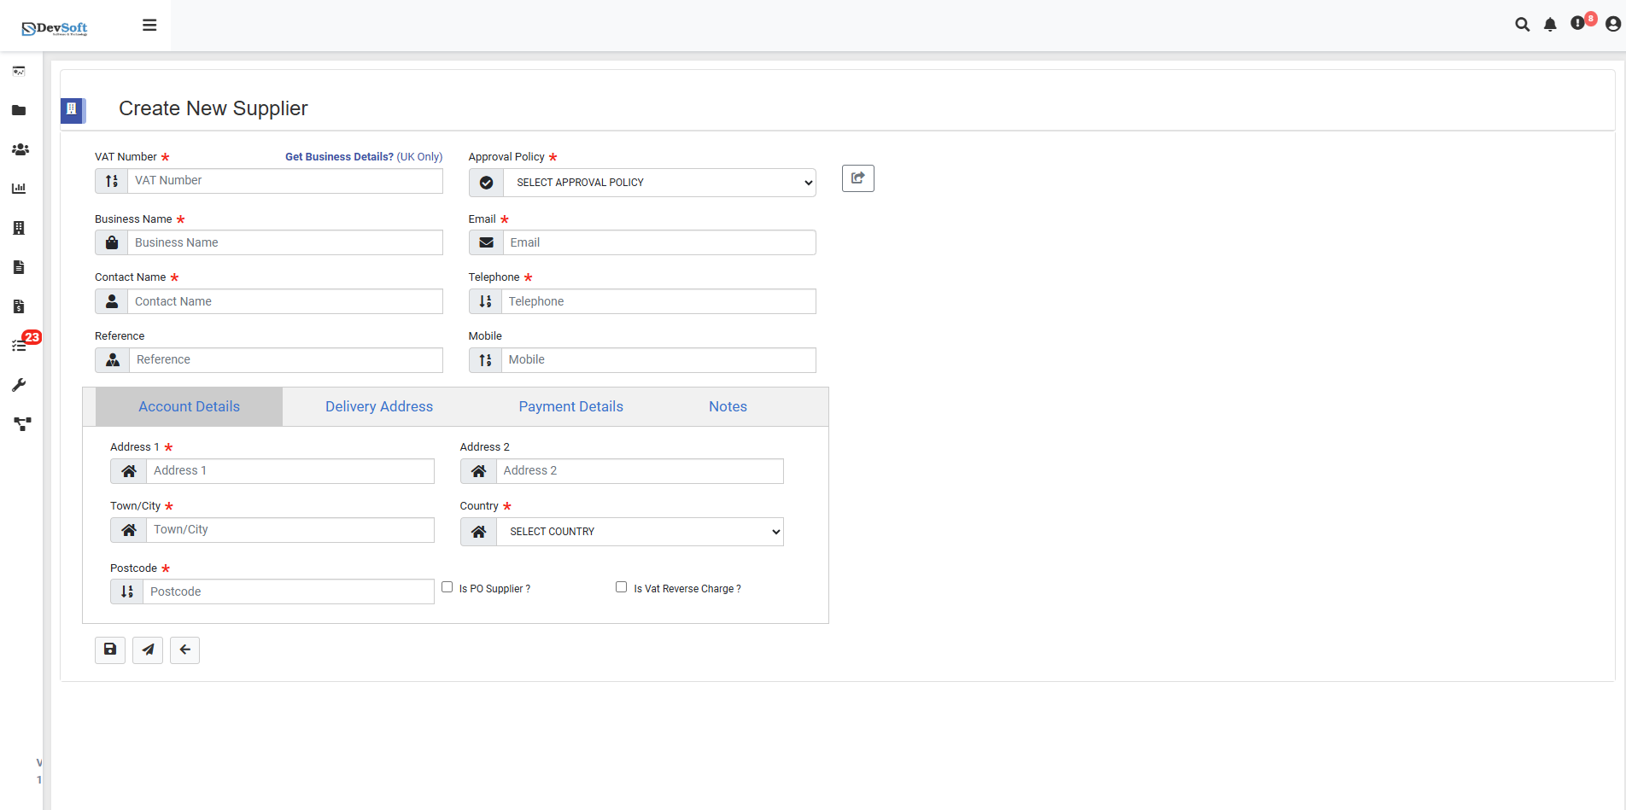Focus the VAT Number input field
1626x810 pixels.
[x=284, y=181]
